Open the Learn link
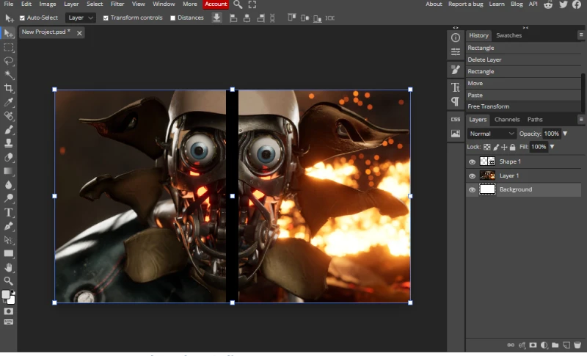This screenshot has height=356, width=587. tap(497, 4)
